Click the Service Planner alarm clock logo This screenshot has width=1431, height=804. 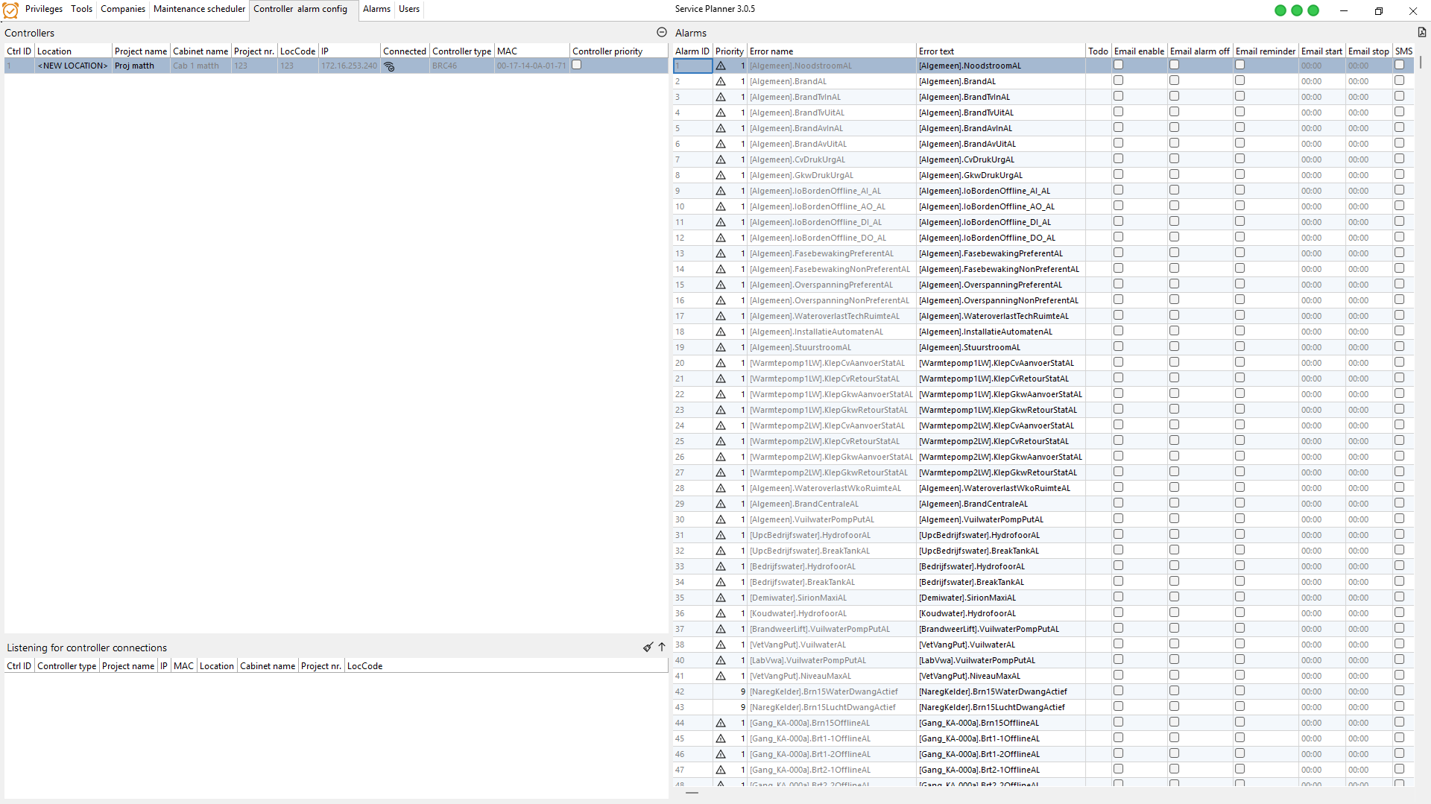pyautogui.click(x=10, y=10)
